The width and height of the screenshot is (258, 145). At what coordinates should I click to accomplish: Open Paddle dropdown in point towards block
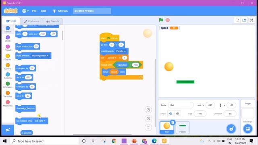pyautogui.click(x=121, y=51)
